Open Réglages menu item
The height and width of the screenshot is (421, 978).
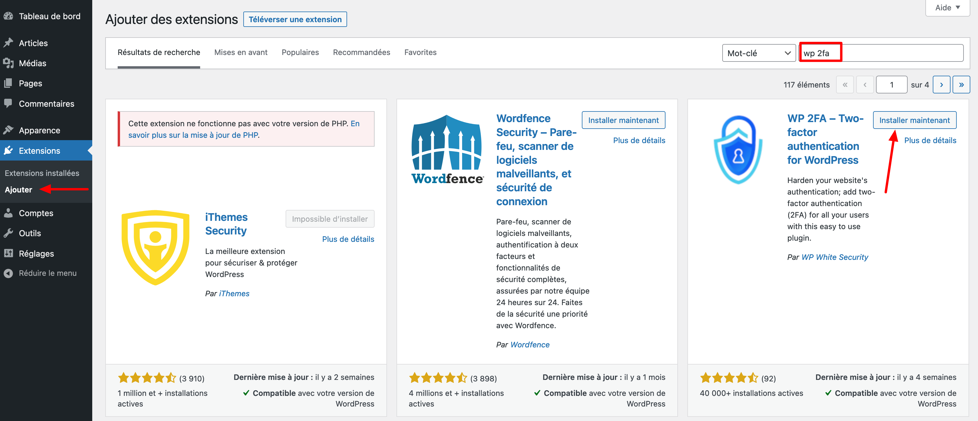click(x=46, y=253)
